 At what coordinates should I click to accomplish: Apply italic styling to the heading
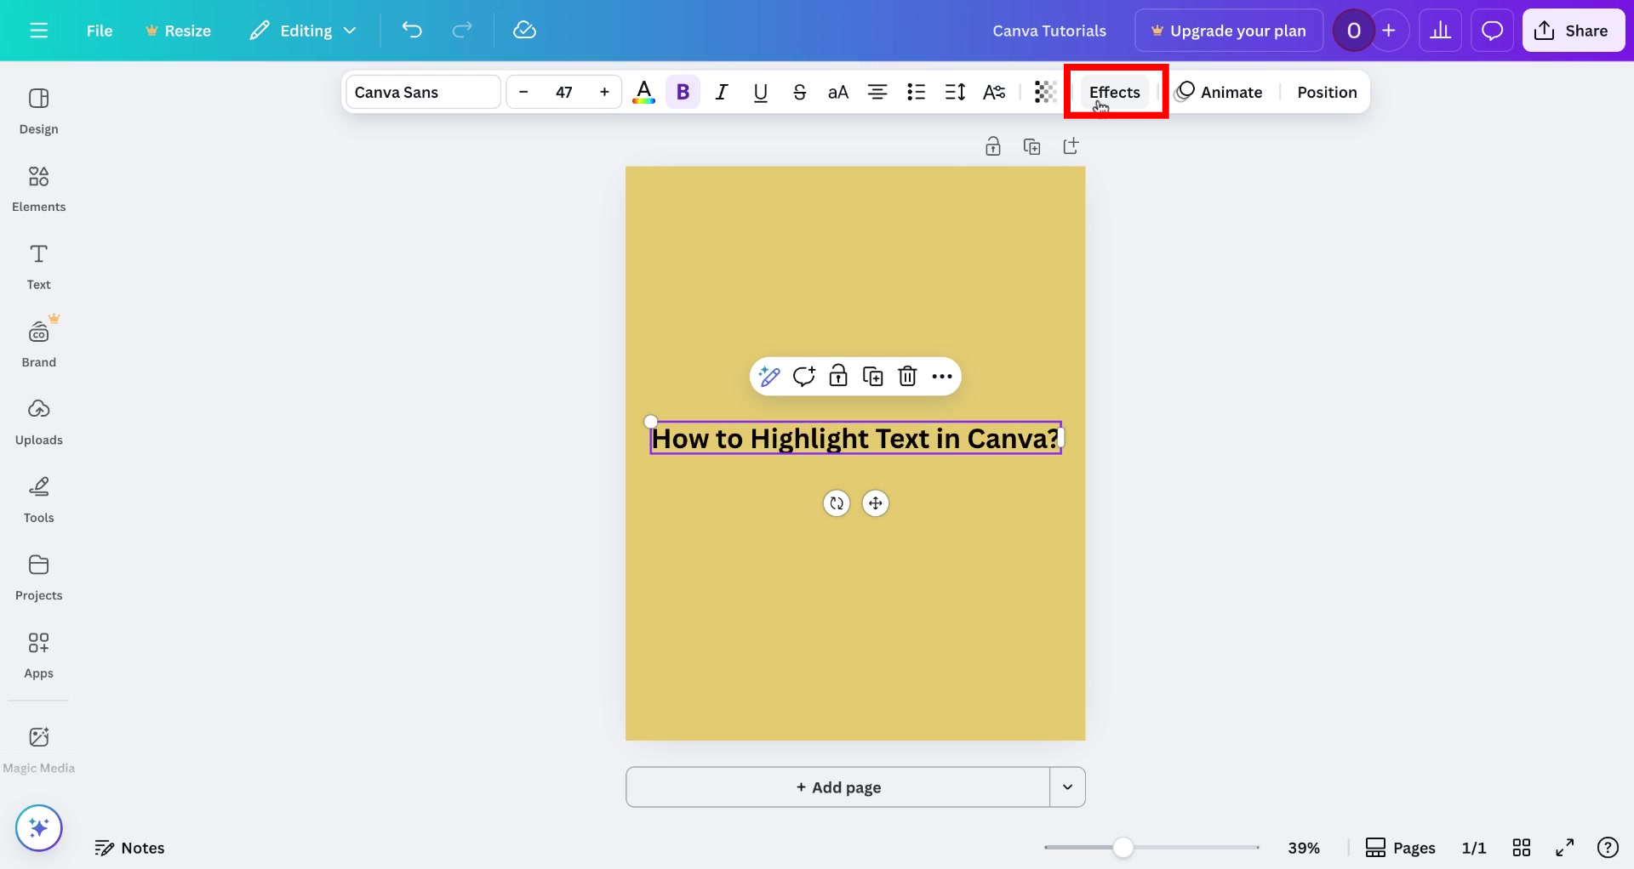(x=721, y=92)
